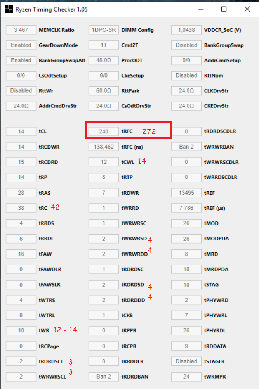Screen dimensions: 259x389
Task: Click the tRDRDSCL value field
Action: pos(21,361)
